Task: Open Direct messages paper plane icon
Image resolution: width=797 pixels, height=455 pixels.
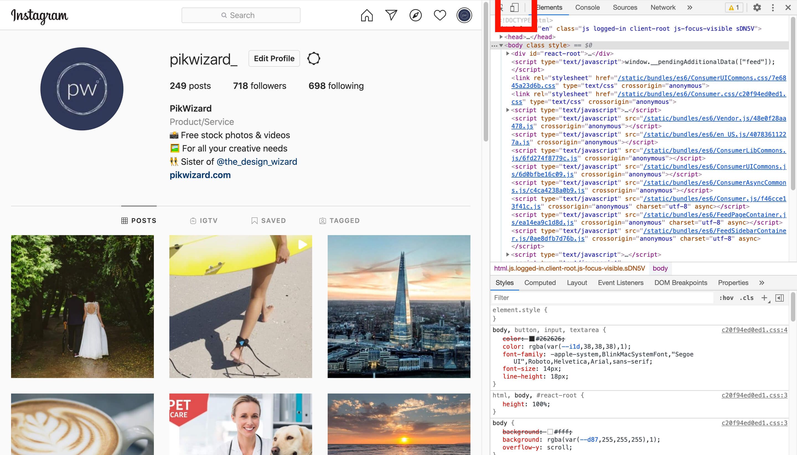Action: (x=391, y=15)
